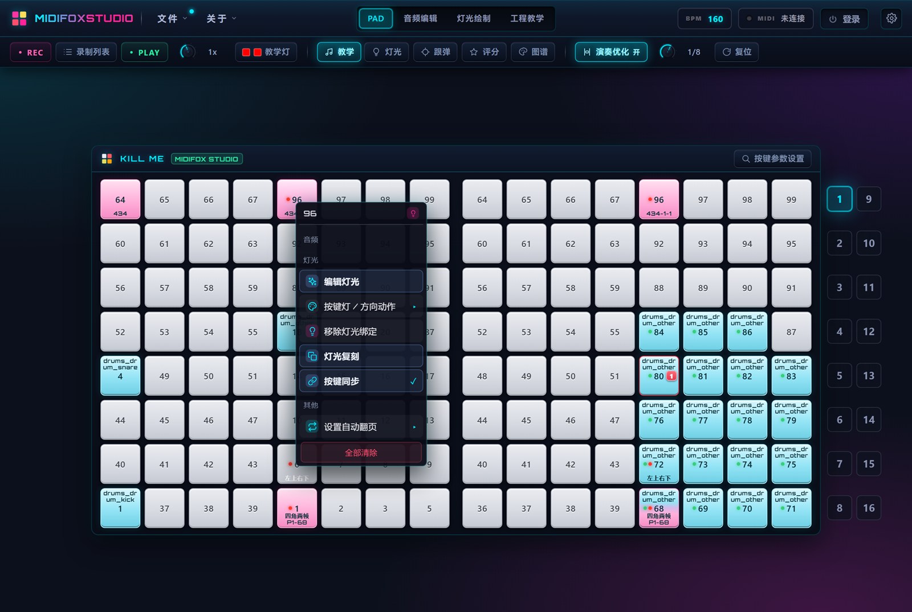Toggle 演奏优化 开 switch
This screenshot has height=612, width=912.
coord(611,52)
